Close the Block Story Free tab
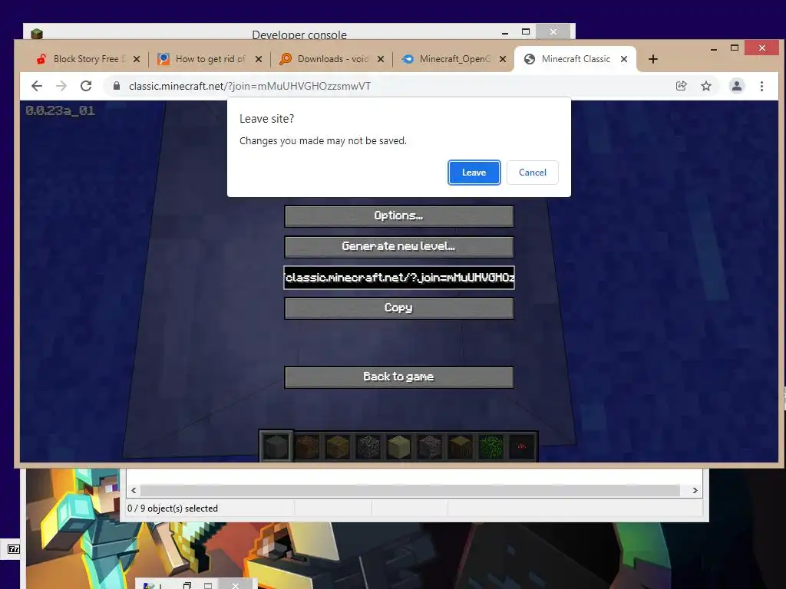The height and width of the screenshot is (589, 786). 137,59
